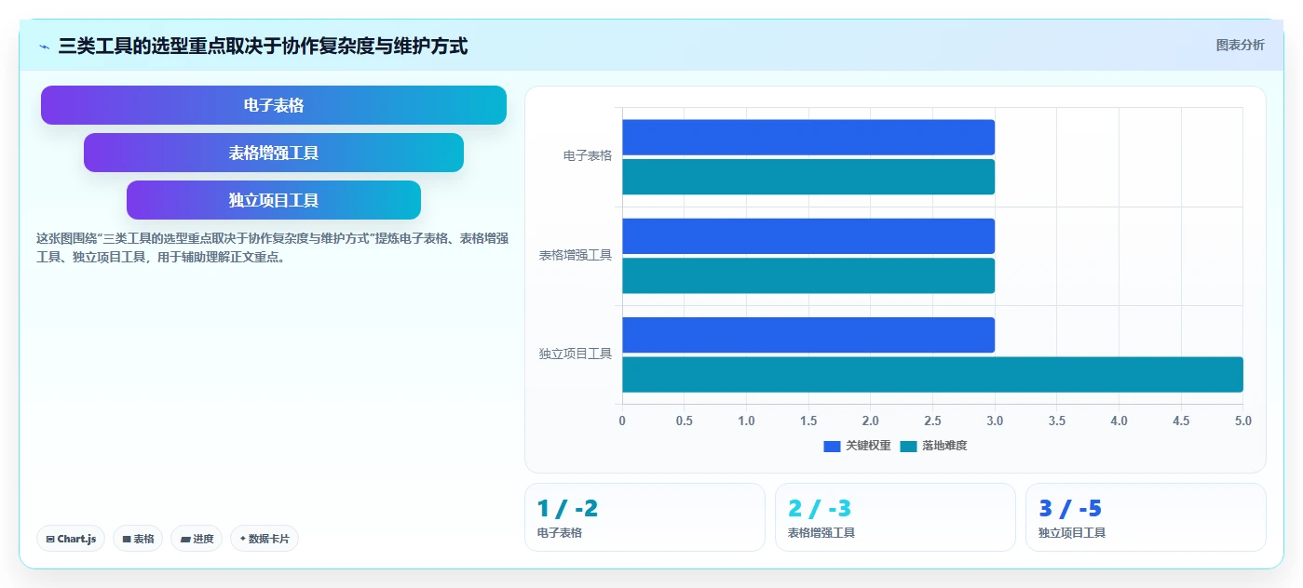The image size is (1303, 588).
Task: Click the 5.0 x-axis tick label
Action: 1243,421
